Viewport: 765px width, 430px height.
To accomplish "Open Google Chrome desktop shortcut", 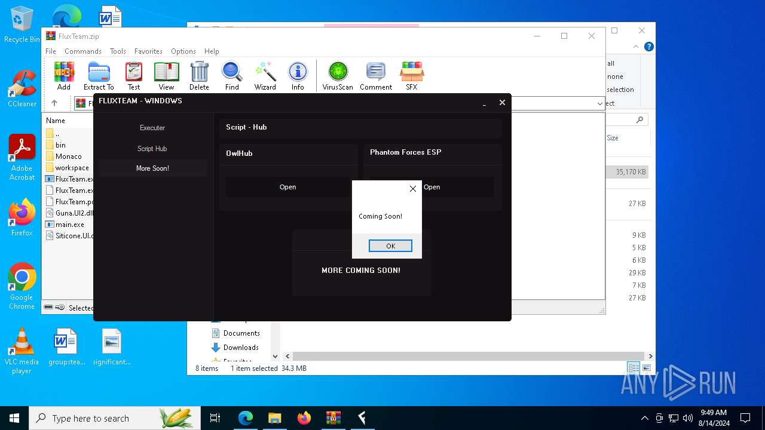I will tap(22, 287).
